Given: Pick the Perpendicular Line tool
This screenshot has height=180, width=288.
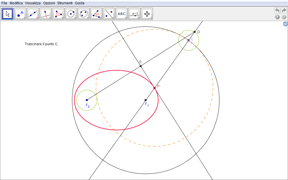Looking at the screenshot, I should pyautogui.click(x=46, y=14).
